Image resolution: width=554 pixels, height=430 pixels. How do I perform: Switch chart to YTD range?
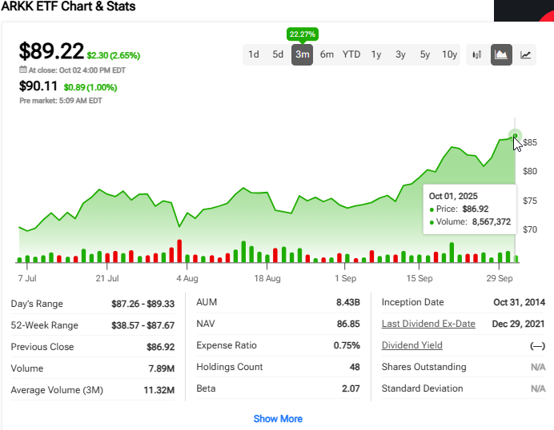(351, 54)
